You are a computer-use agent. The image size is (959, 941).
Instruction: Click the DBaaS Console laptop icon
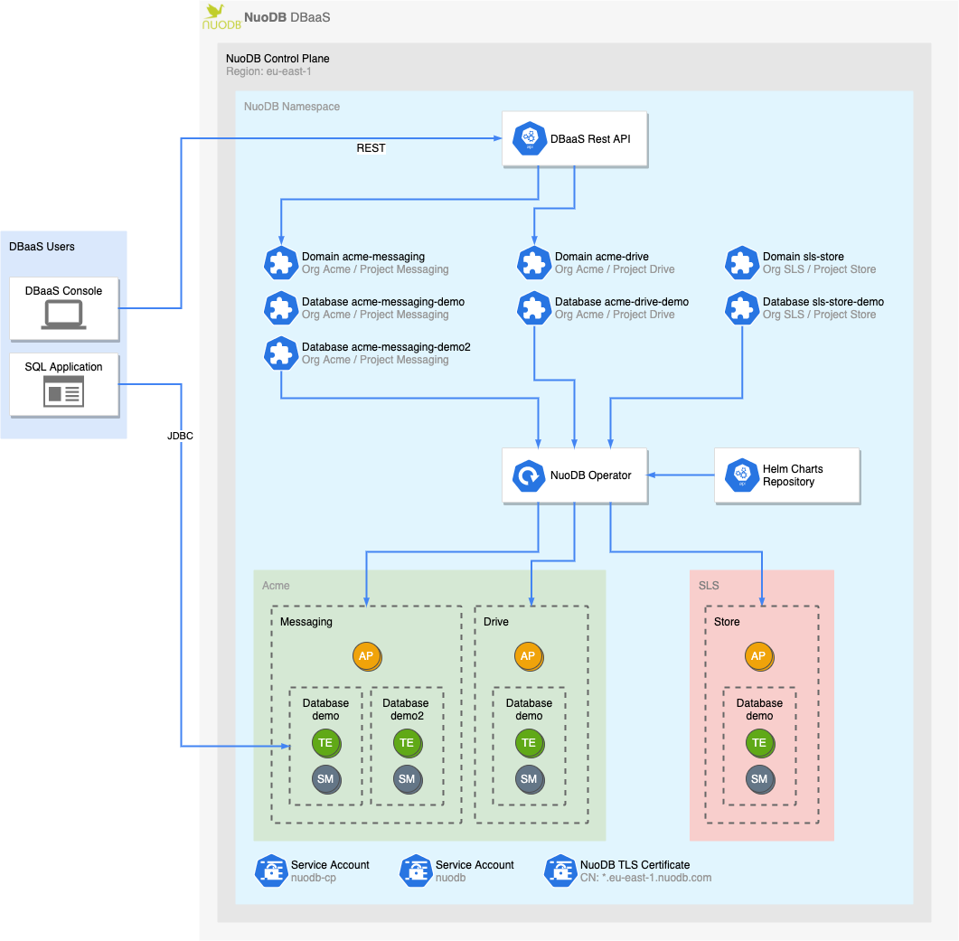(x=63, y=315)
